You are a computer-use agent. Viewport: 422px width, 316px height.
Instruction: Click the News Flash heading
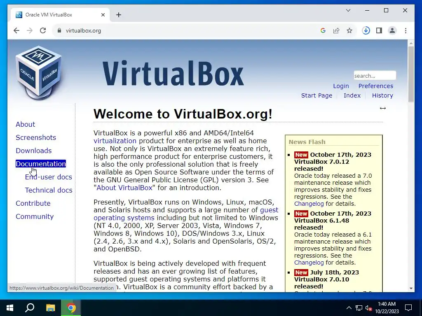click(x=307, y=142)
